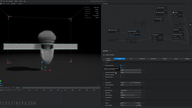Switch to the Shape tab

click(176, 59)
